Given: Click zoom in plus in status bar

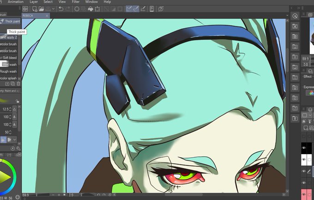Looking at the screenshot, I should [x=59, y=195].
